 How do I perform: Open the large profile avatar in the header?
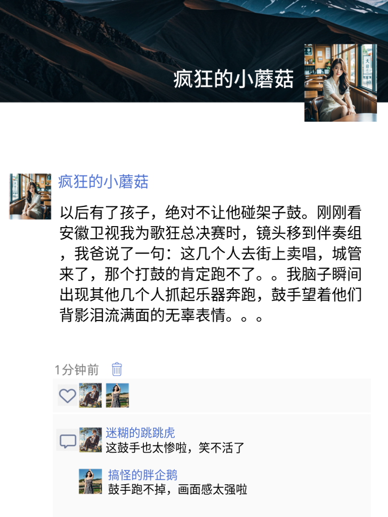341,83
